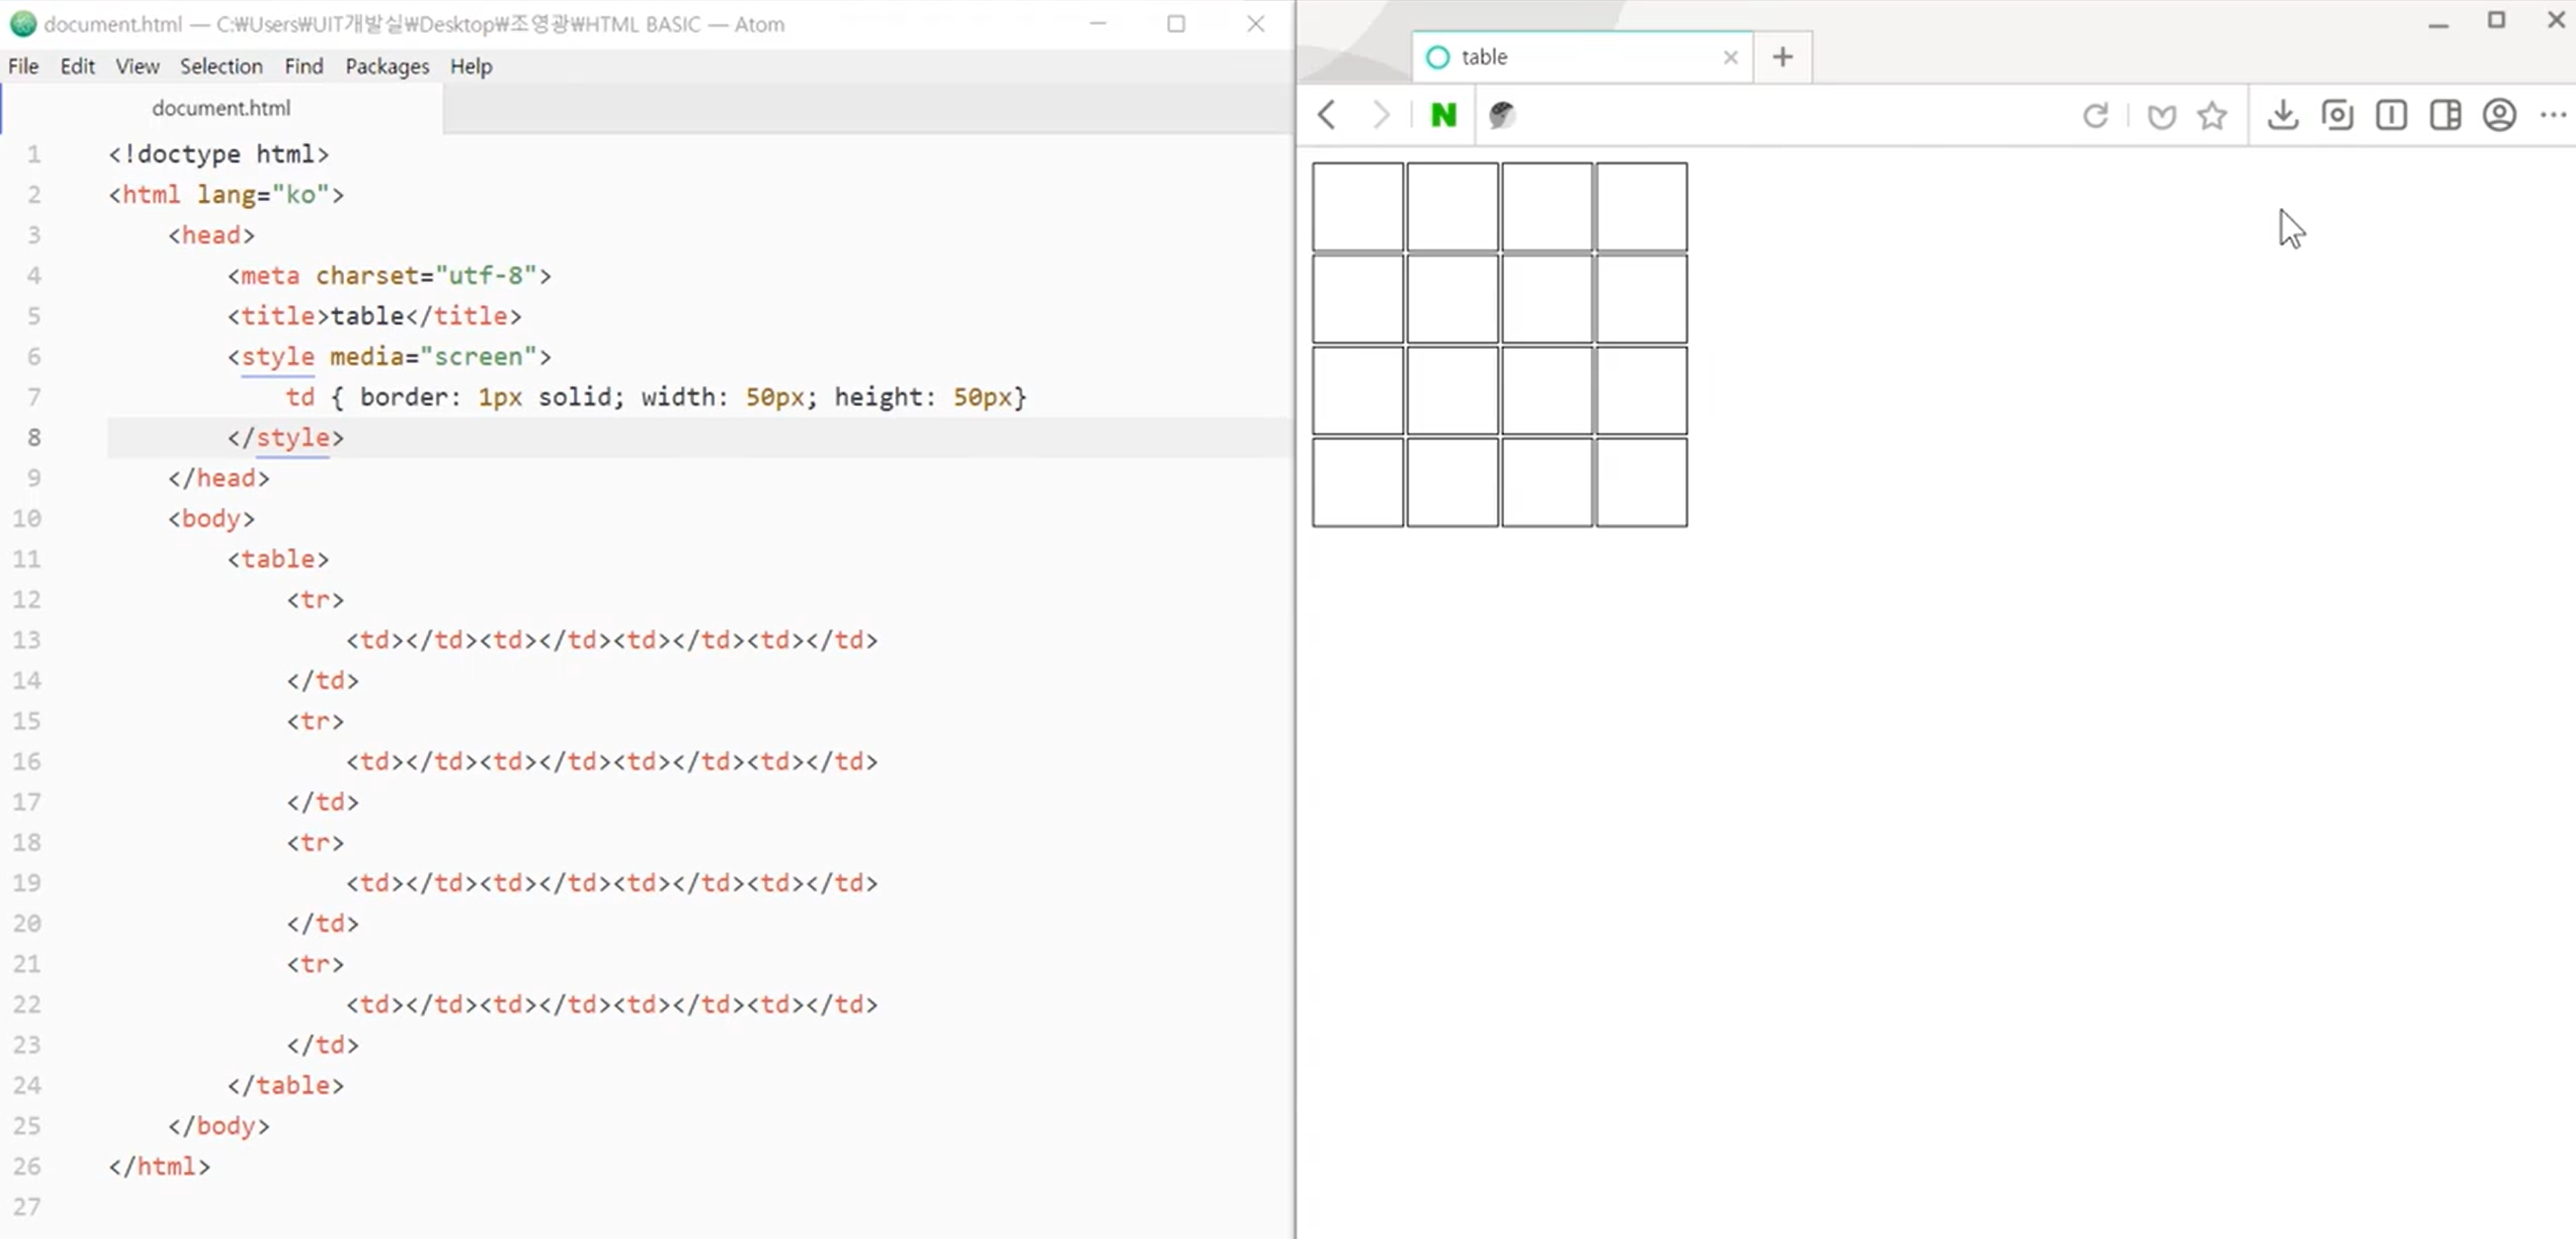Toggle the split view sidebar icon
Viewport: 2576px width, 1239px height.
tap(2445, 115)
